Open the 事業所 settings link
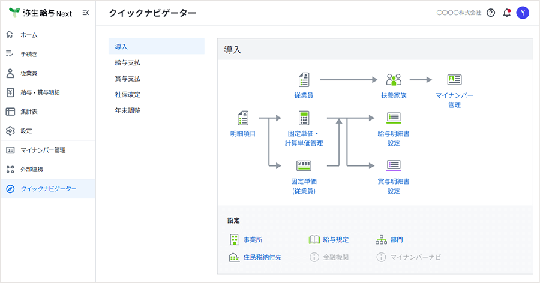Image resolution: width=540 pixels, height=283 pixels. 253,240
